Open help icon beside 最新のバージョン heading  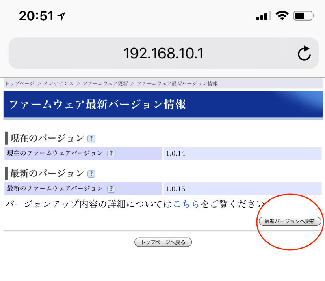click(91, 174)
